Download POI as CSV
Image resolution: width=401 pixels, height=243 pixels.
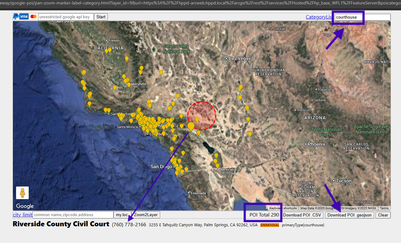302,215
